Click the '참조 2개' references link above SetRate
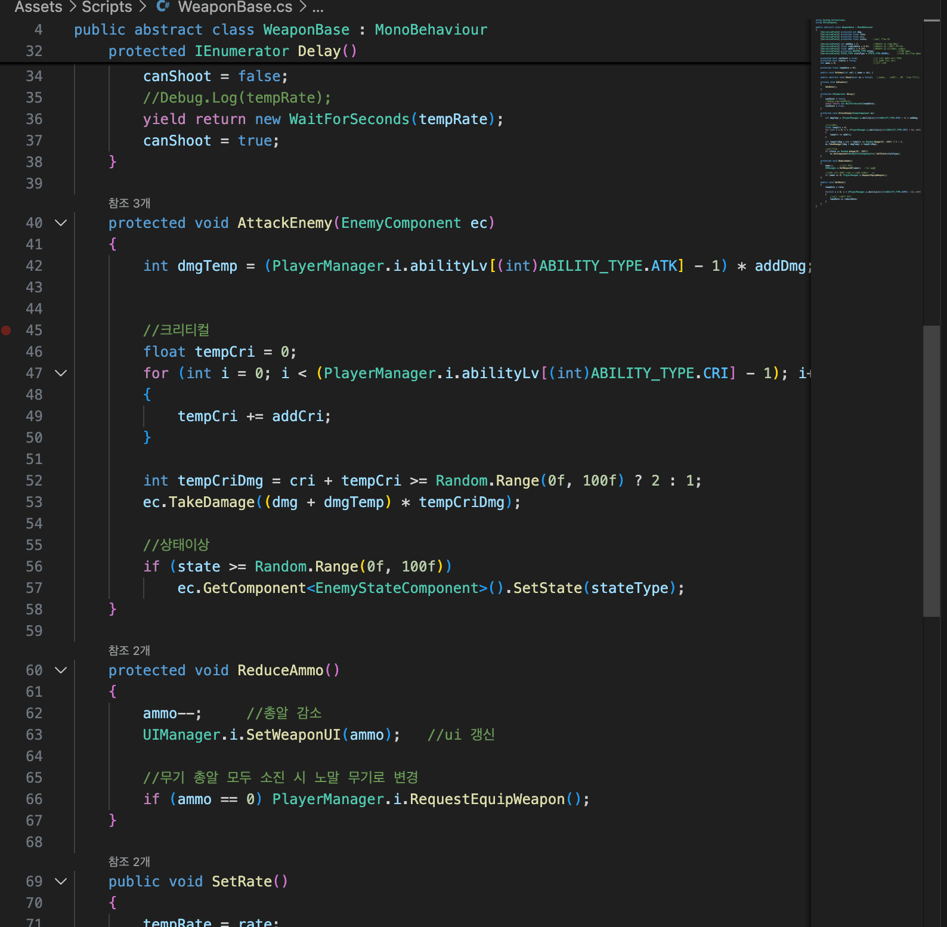This screenshot has width=947, height=927. [129, 861]
